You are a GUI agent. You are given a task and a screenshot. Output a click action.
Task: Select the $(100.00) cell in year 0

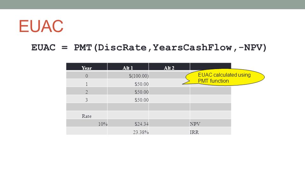pyautogui.click(x=128, y=75)
